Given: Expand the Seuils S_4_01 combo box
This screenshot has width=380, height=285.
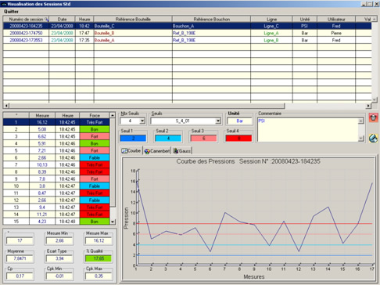Looking at the screenshot, I should coord(218,121).
